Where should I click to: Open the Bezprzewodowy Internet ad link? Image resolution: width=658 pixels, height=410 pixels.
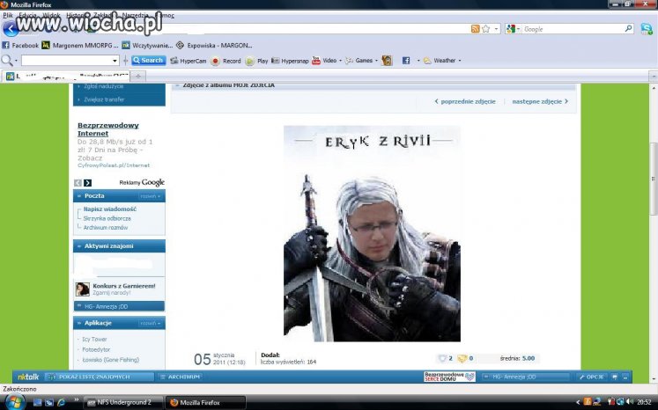107,129
